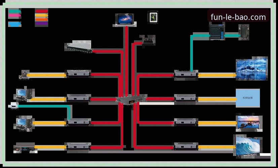Click the decoder box feeding the video wall
Viewport: 278px width, 168px height.
tap(186, 74)
